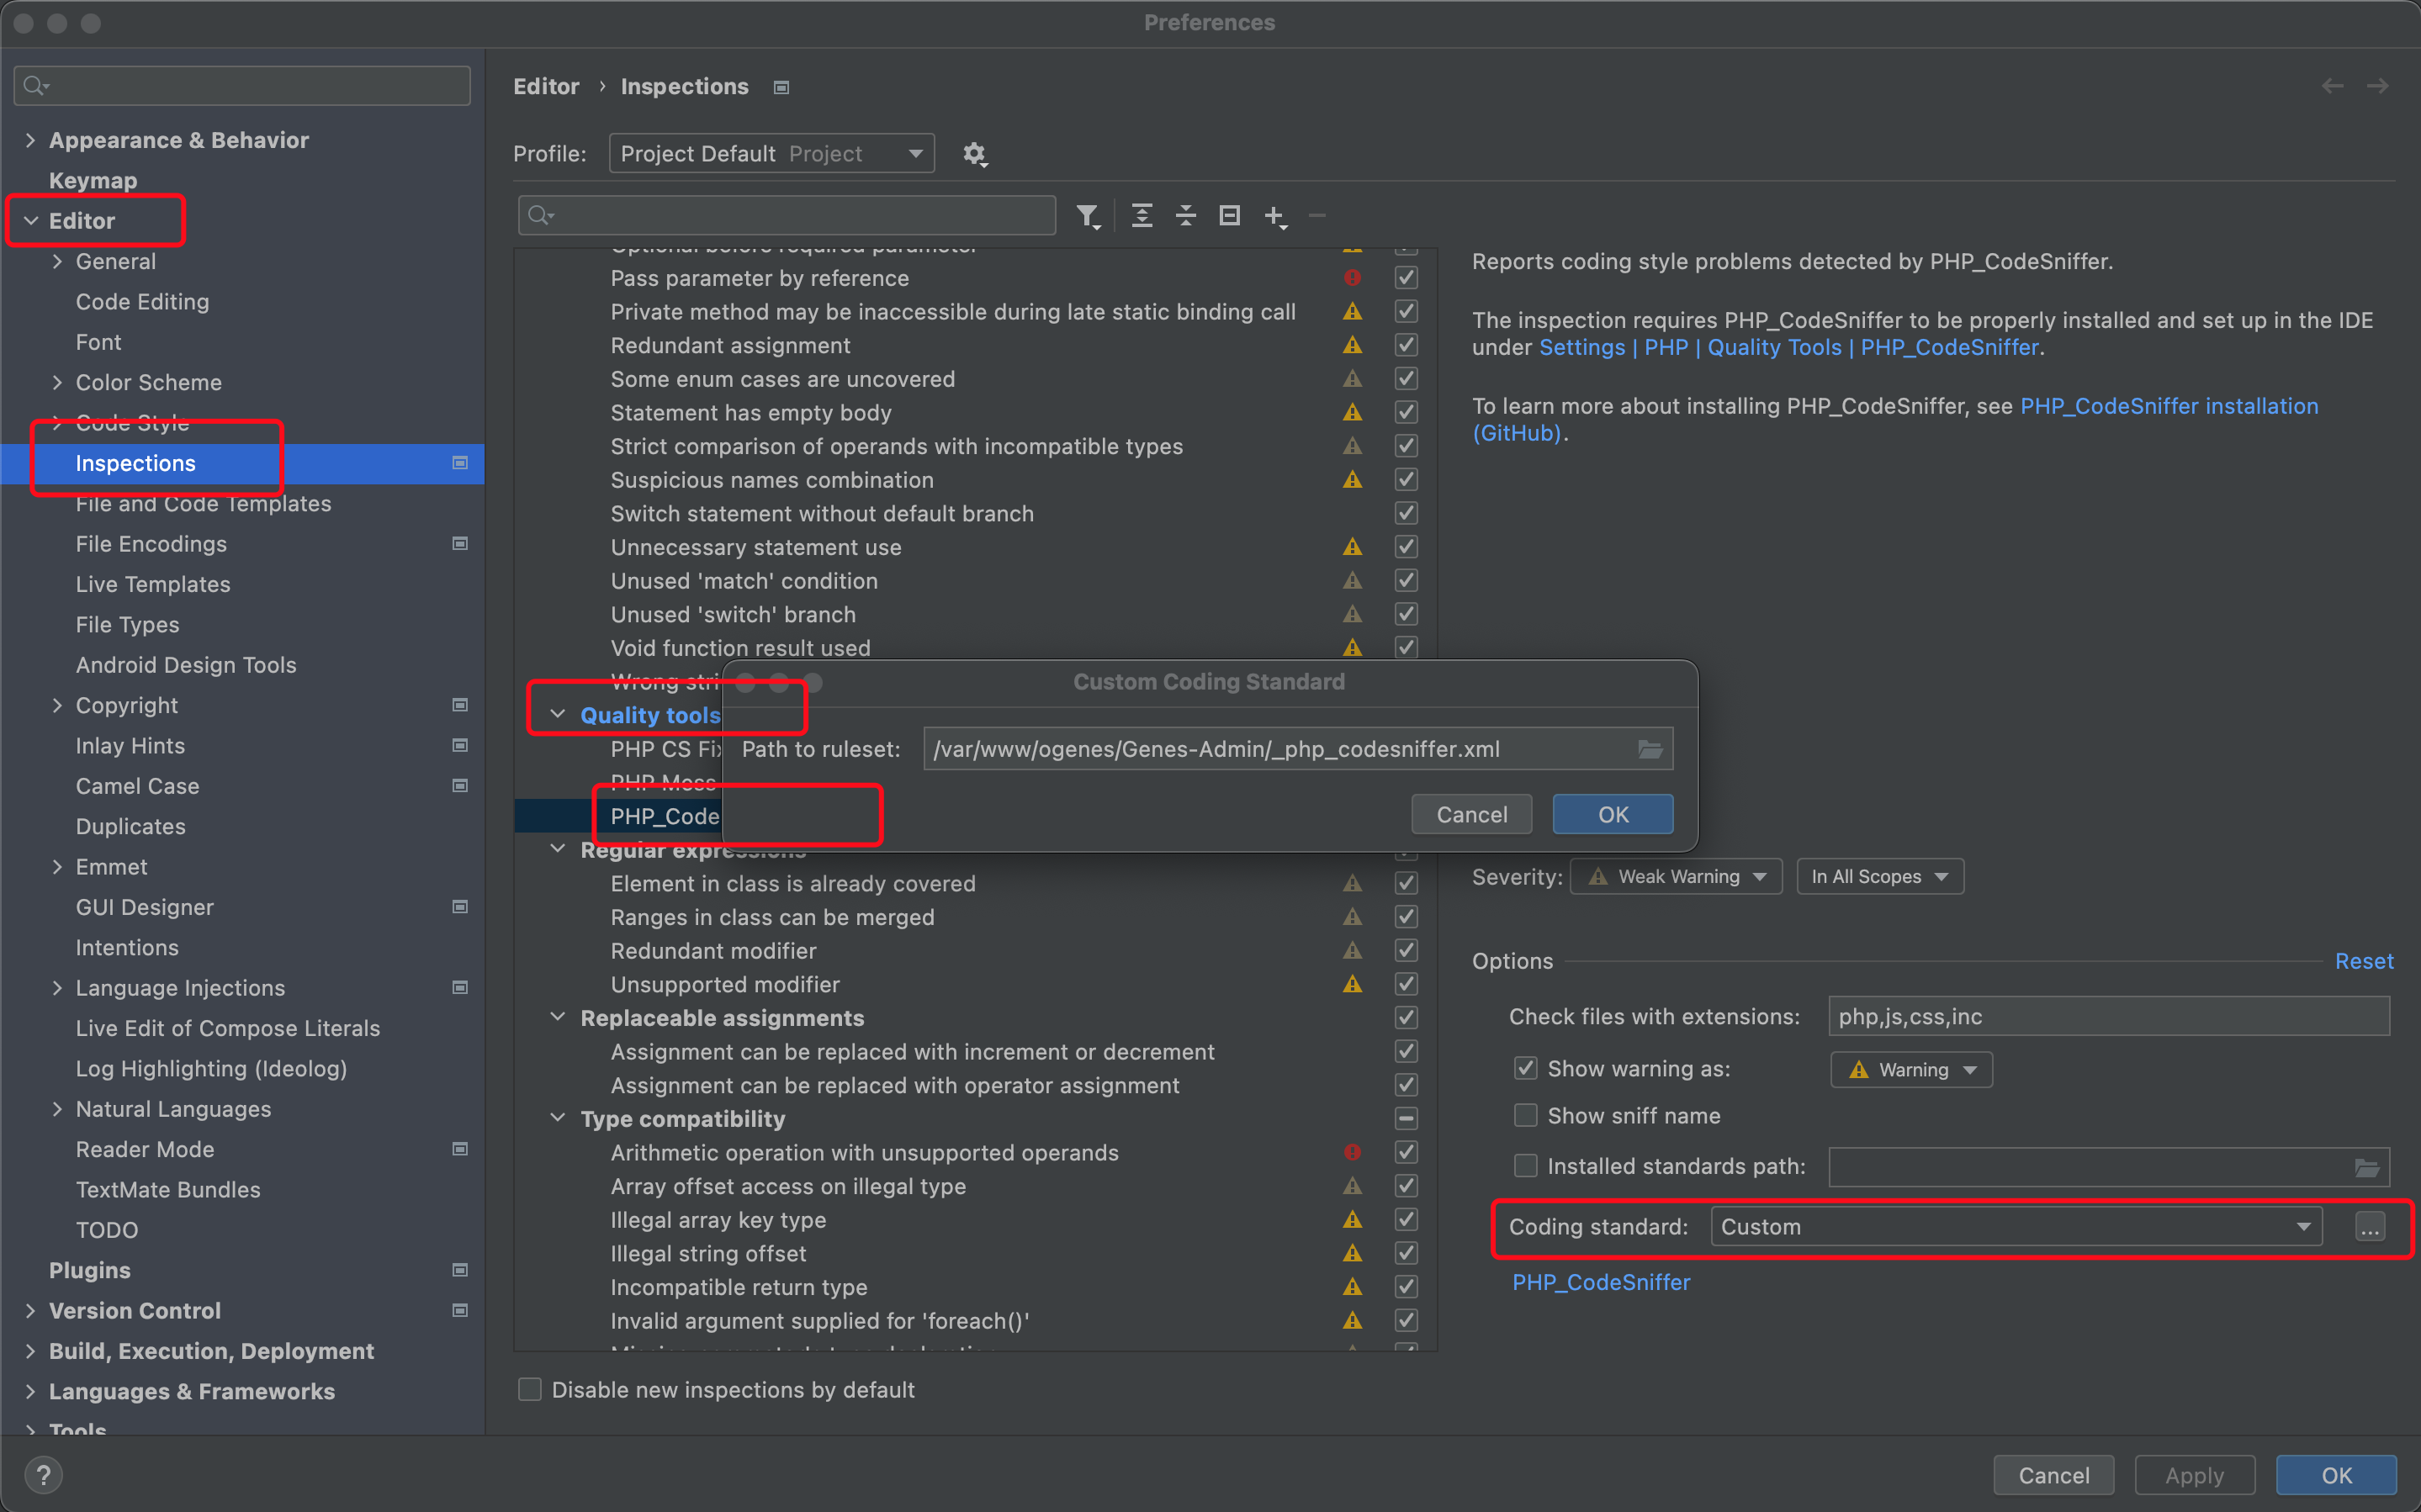This screenshot has height=1512, width=2421.
Task: Click the Path to ruleset text field
Action: (1275, 749)
